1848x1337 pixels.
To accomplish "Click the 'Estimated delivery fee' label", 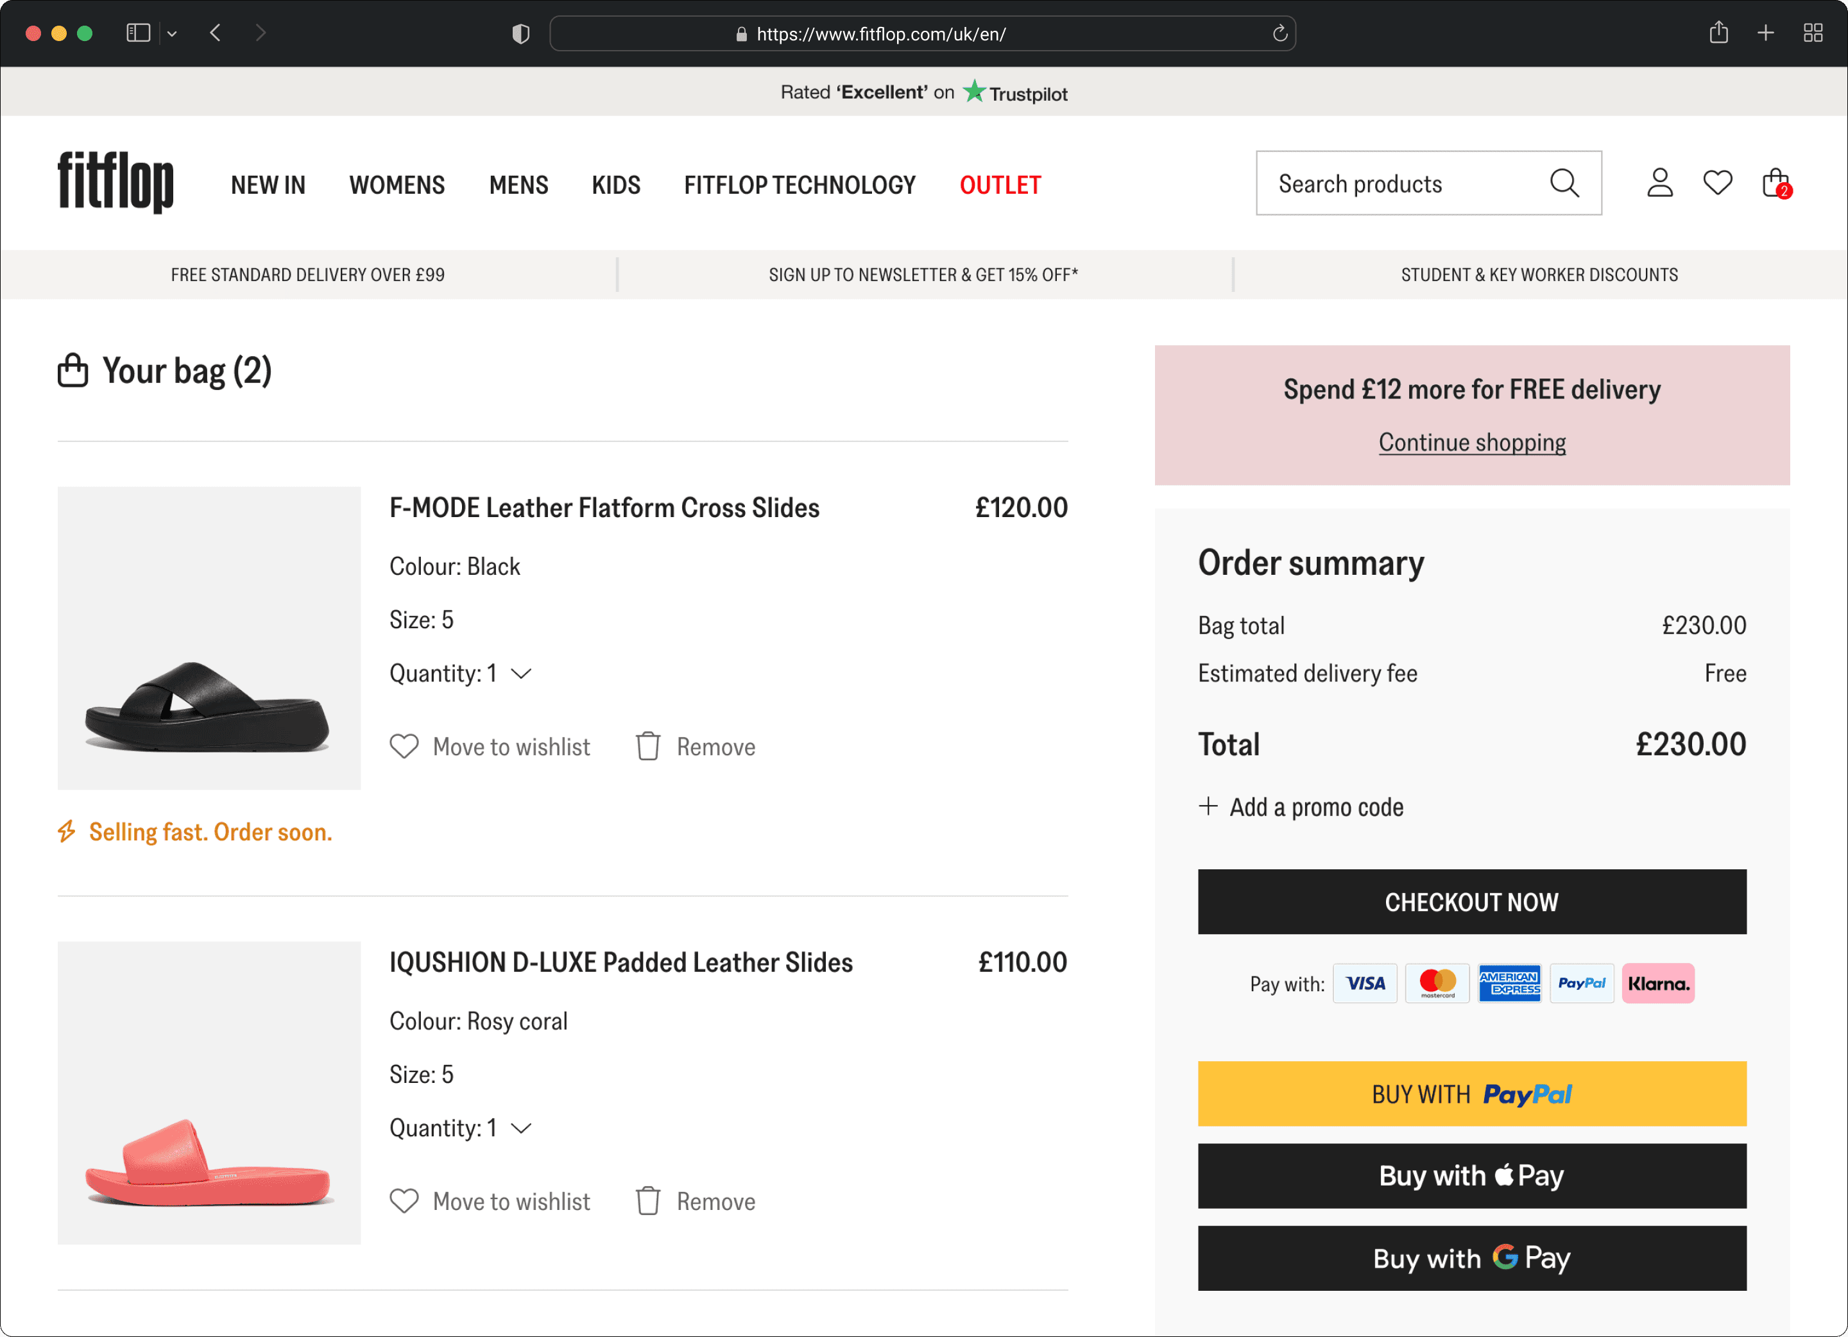I will (1307, 673).
